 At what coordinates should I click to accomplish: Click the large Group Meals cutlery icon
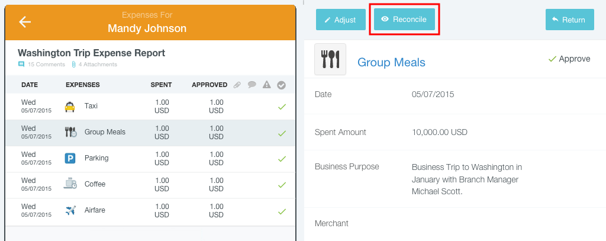[x=330, y=59]
